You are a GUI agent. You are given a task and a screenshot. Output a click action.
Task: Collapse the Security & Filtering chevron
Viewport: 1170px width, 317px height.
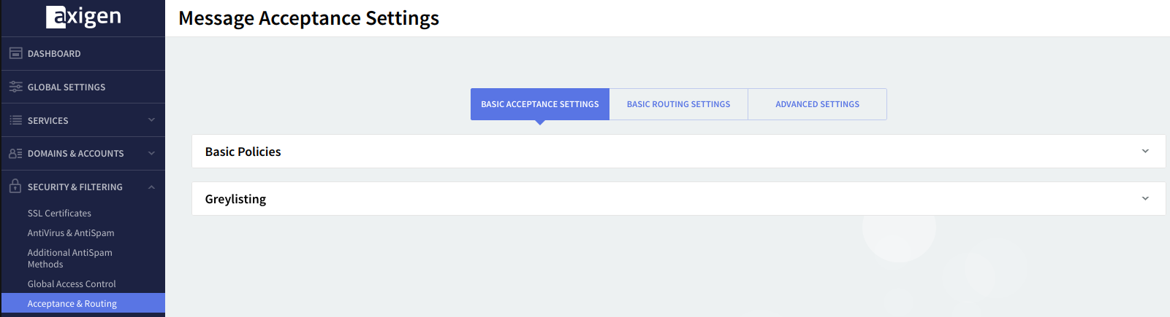(151, 187)
